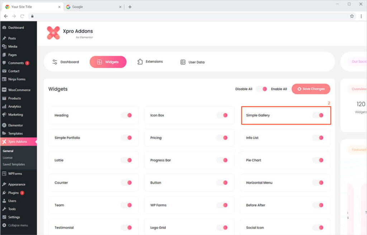Switch to the Extensions tab

[150, 62]
